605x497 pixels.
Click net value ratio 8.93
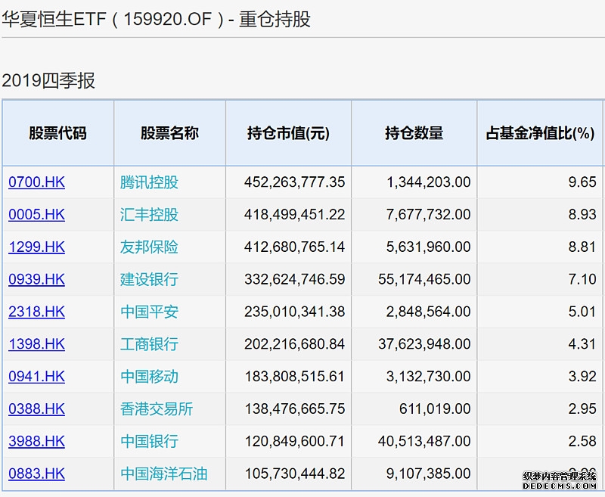[582, 215]
